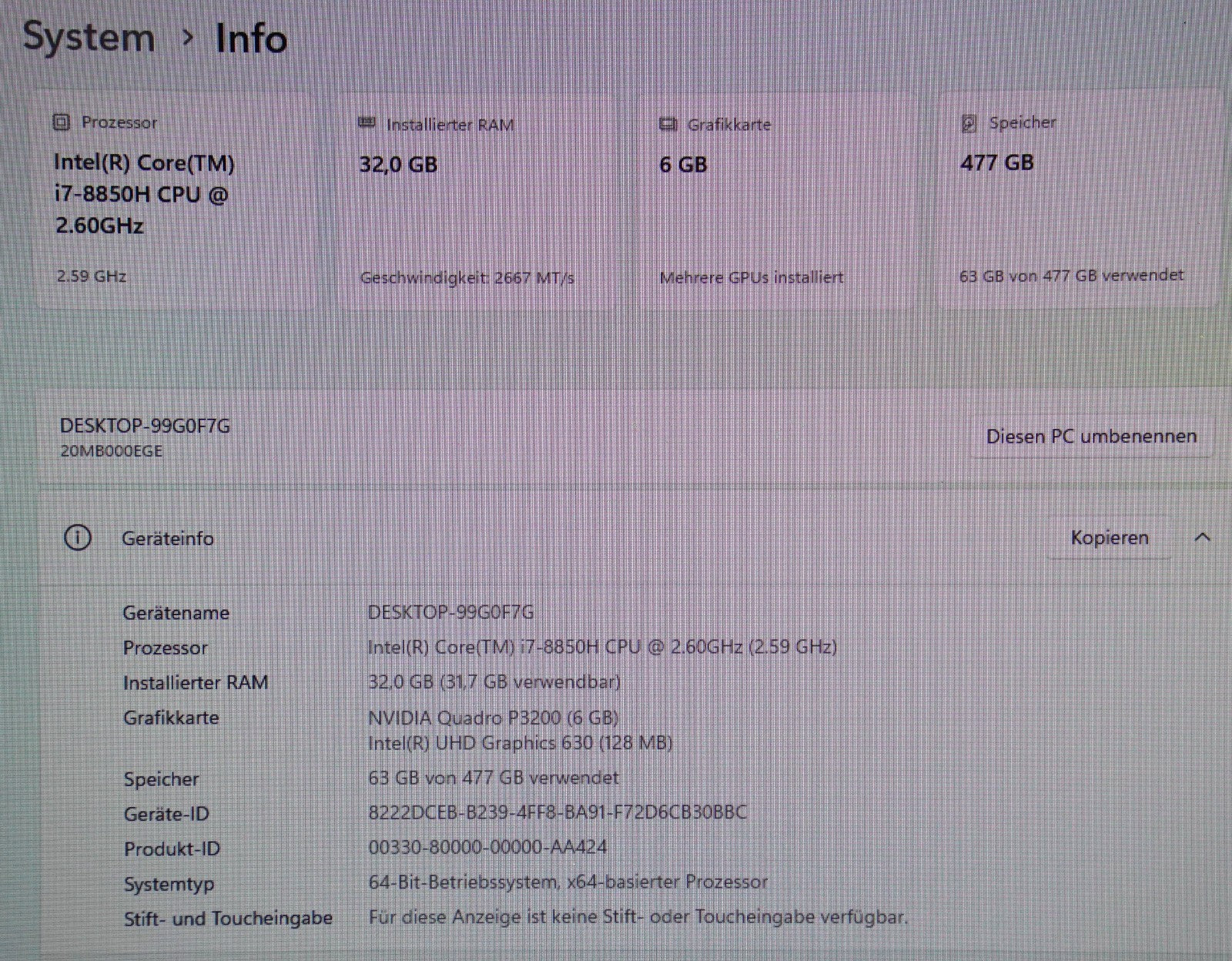Select '63 GB von 477 GB verwendet' row value
This screenshot has width=1232, height=961.
coord(493,778)
